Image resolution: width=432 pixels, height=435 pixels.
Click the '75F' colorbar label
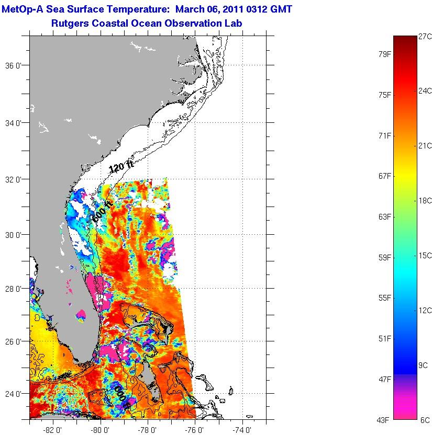[x=384, y=95]
